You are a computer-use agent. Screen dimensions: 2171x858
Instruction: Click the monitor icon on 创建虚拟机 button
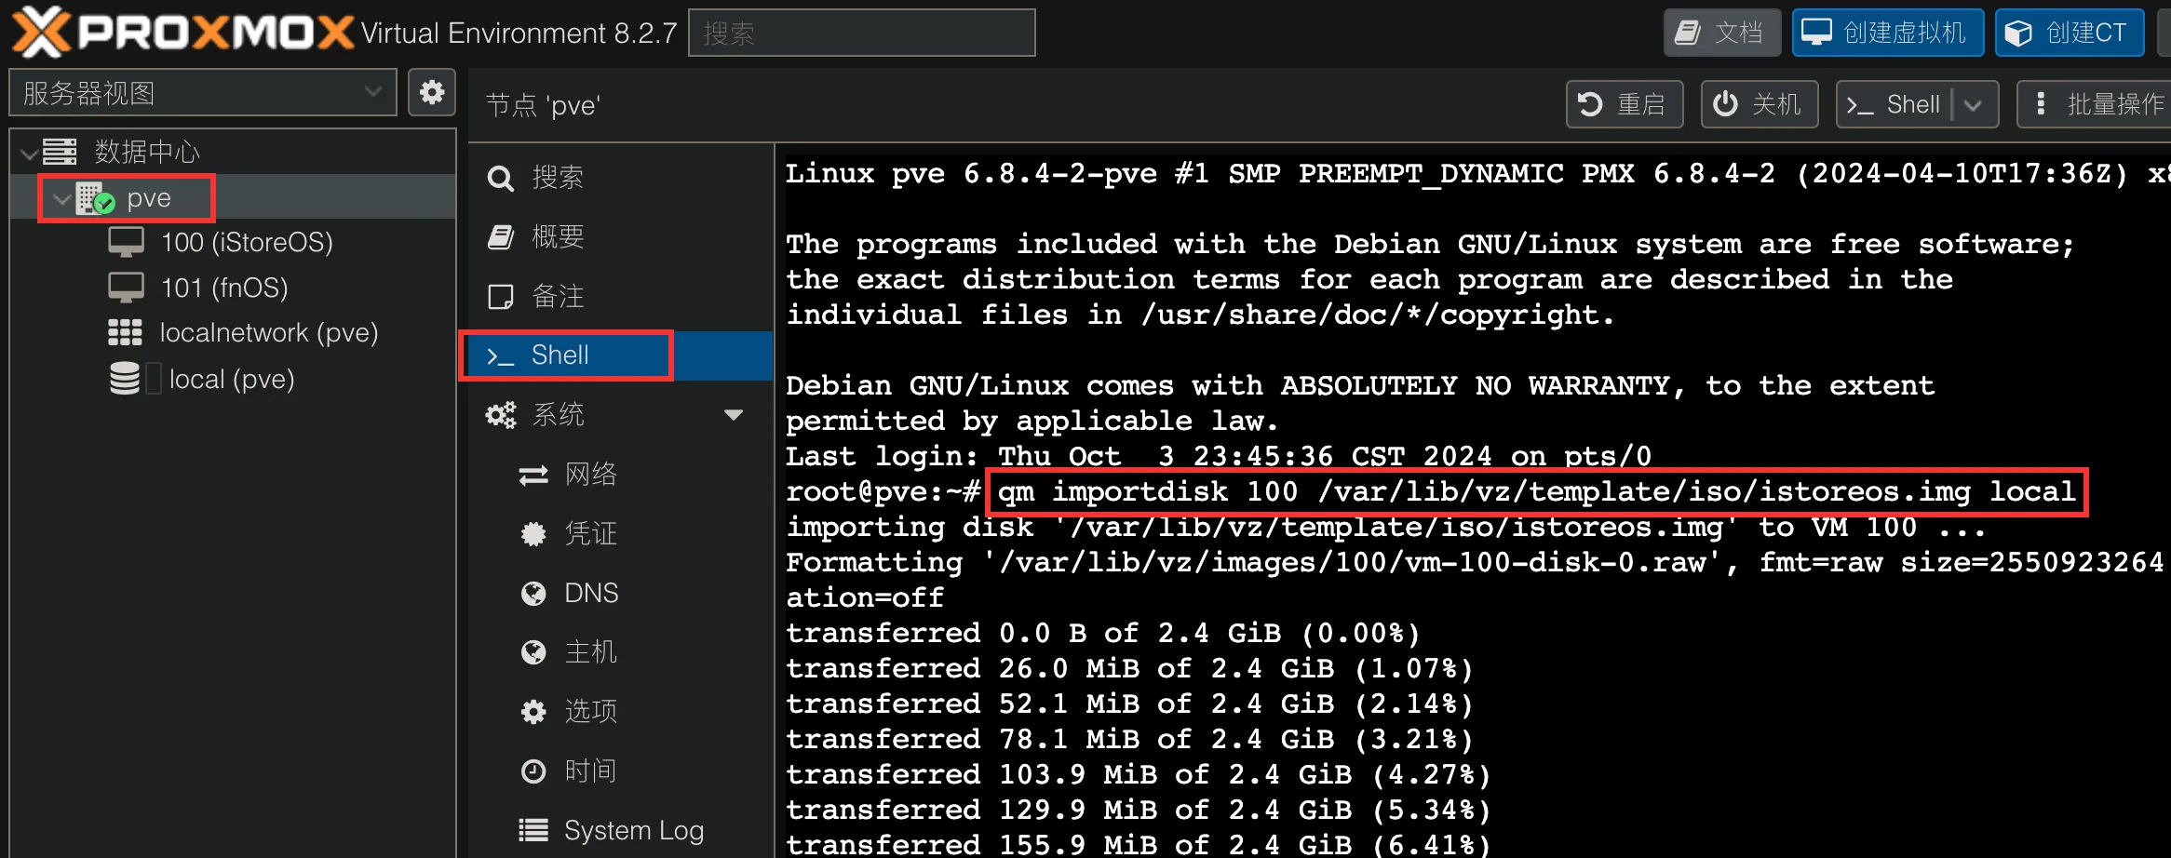(x=1816, y=33)
